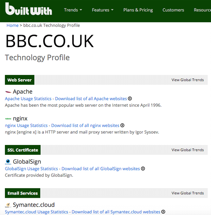Image resolution: width=211 pixels, height=215 pixels.
Task: Click Apache description mentioning April 1996
Action: point(83,105)
